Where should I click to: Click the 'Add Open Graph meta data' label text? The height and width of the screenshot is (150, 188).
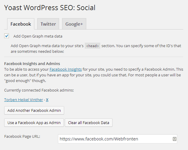(x=38, y=36)
